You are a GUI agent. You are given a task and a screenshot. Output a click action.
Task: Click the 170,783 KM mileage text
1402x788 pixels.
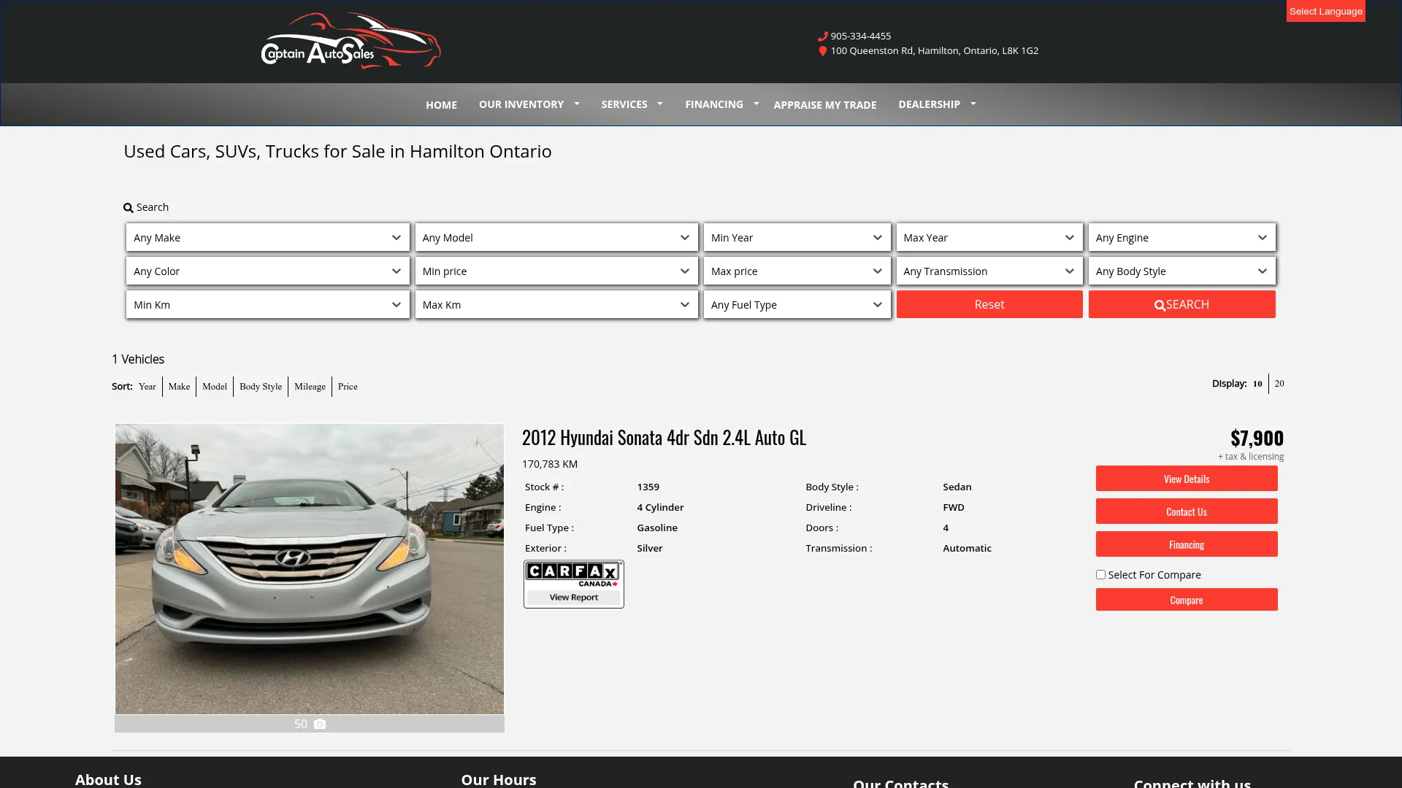click(550, 464)
